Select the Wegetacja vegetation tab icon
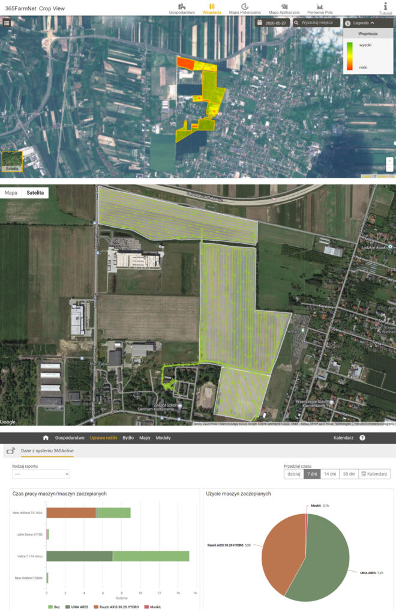The height and width of the screenshot is (615, 396). pos(212,6)
